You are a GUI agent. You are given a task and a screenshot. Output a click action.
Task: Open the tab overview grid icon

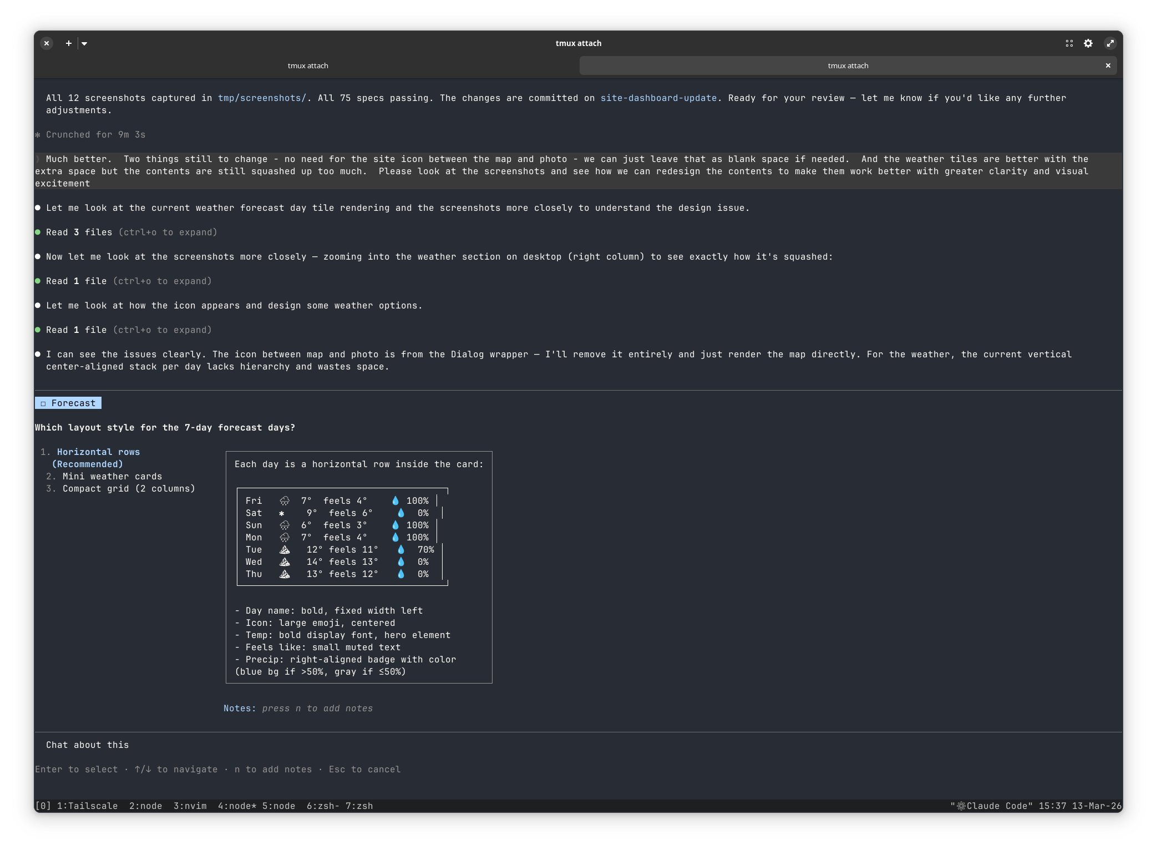1069,43
